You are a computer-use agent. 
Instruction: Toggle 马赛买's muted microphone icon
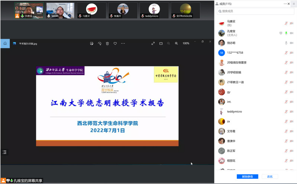pos(286,23)
